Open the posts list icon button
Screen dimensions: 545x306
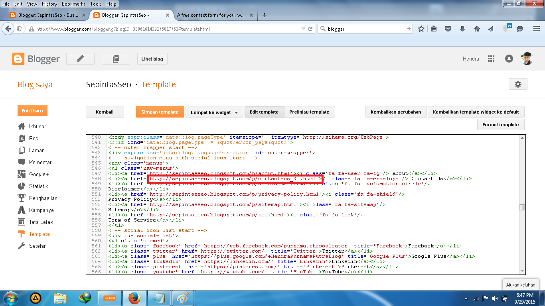pyautogui.click(x=116, y=59)
